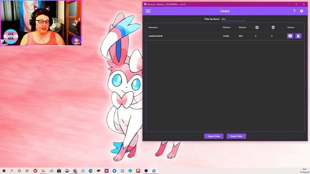The image size is (310, 174).
Task: Click the Import Data button
Action: coord(214,136)
